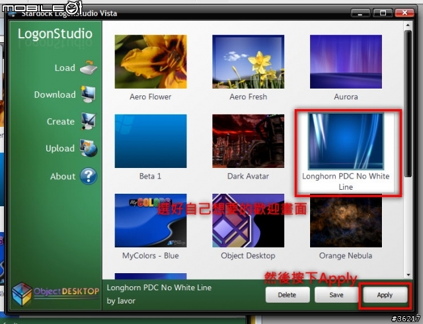Click the "Aurora" caption text

point(346,97)
